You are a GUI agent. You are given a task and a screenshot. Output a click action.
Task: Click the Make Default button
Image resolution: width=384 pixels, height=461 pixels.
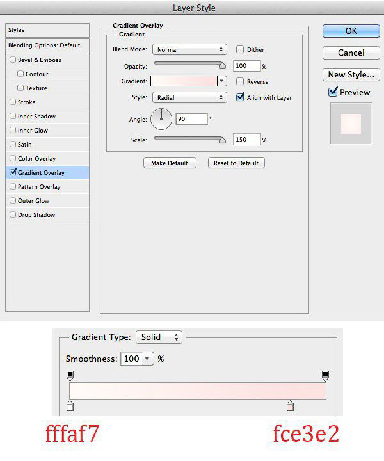click(170, 163)
